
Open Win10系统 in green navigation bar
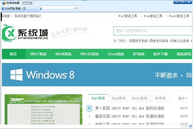(x=90, y=54)
